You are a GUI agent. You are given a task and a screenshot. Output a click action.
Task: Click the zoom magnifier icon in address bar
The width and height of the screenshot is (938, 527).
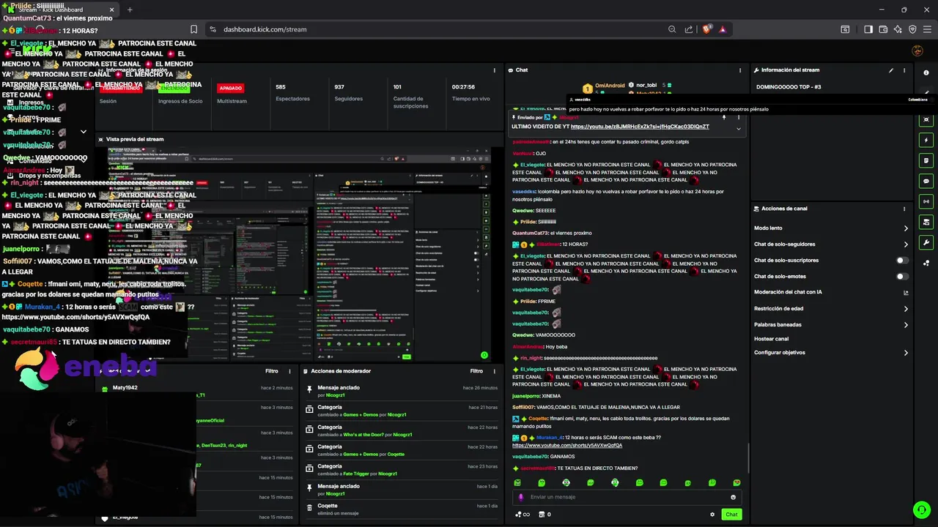[x=672, y=29]
